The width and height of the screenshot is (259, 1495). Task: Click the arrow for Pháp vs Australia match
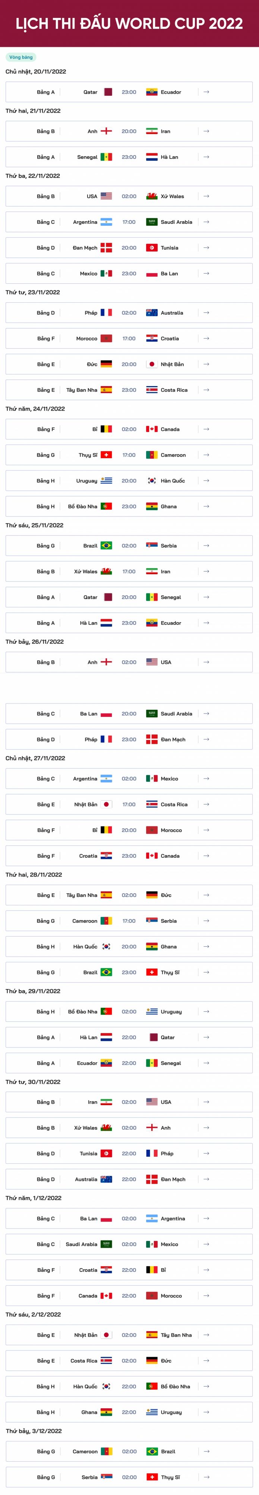[x=206, y=313]
